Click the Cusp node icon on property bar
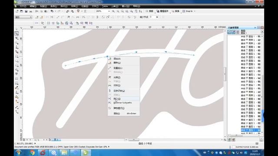The width and height of the screenshot is (278, 156). (x=69, y=17)
